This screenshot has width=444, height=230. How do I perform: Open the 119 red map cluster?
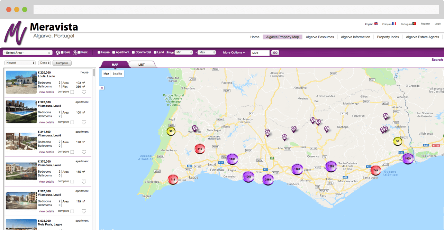pos(173,180)
